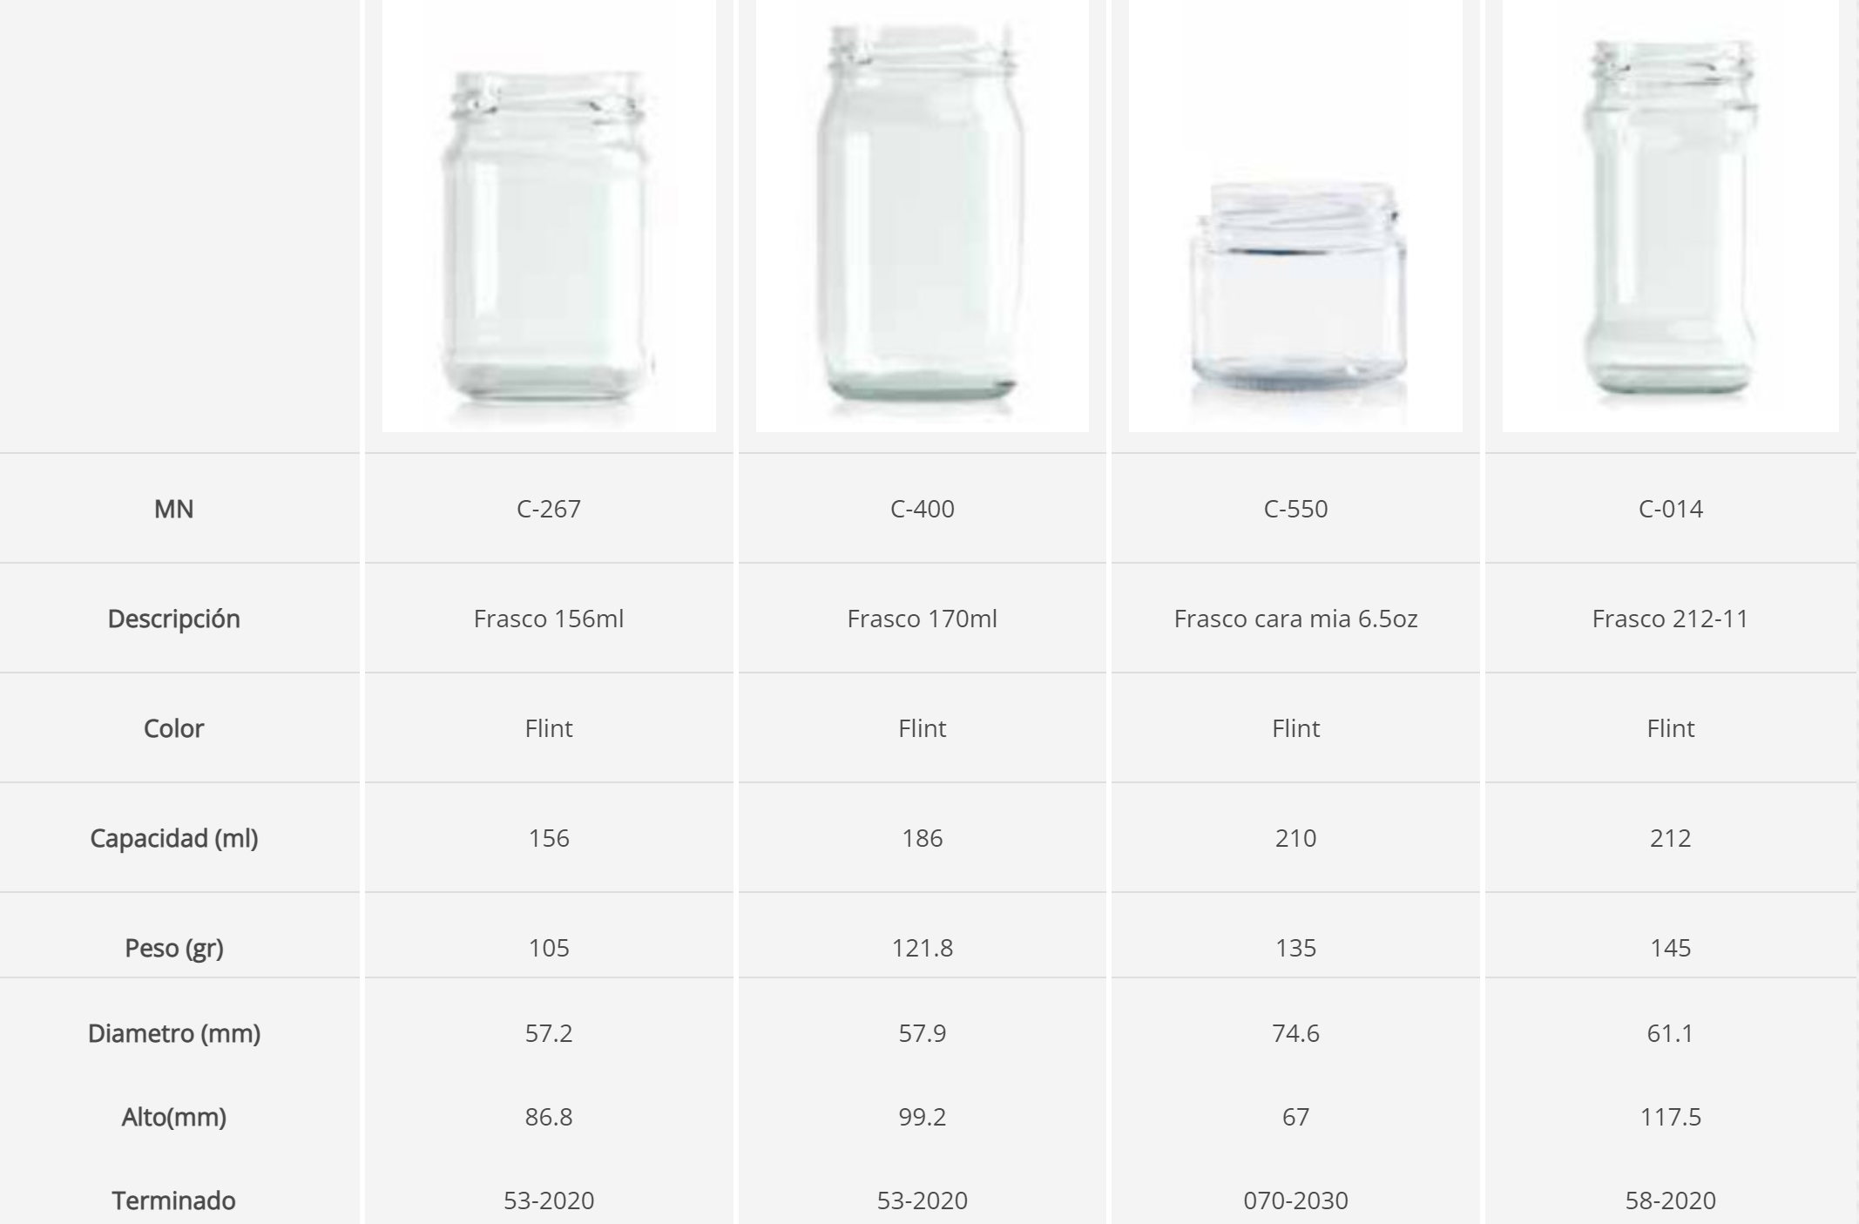
Task: Click the 121.8 weight value
Action: [x=922, y=948]
